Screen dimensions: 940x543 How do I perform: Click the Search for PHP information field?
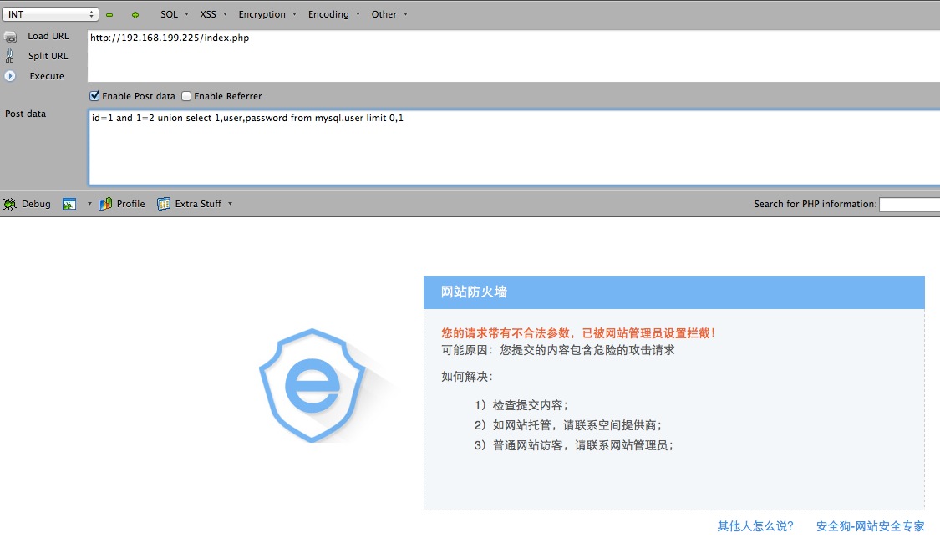click(909, 205)
